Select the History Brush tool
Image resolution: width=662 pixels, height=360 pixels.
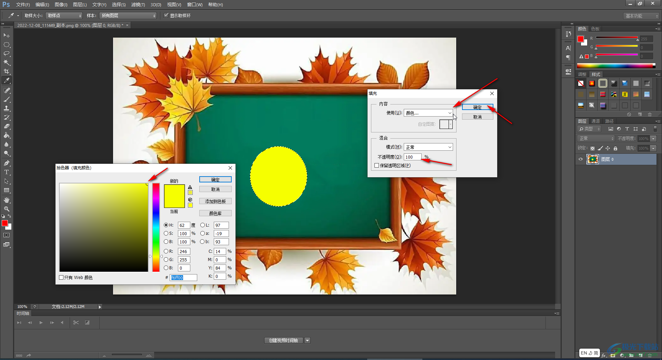(7, 117)
